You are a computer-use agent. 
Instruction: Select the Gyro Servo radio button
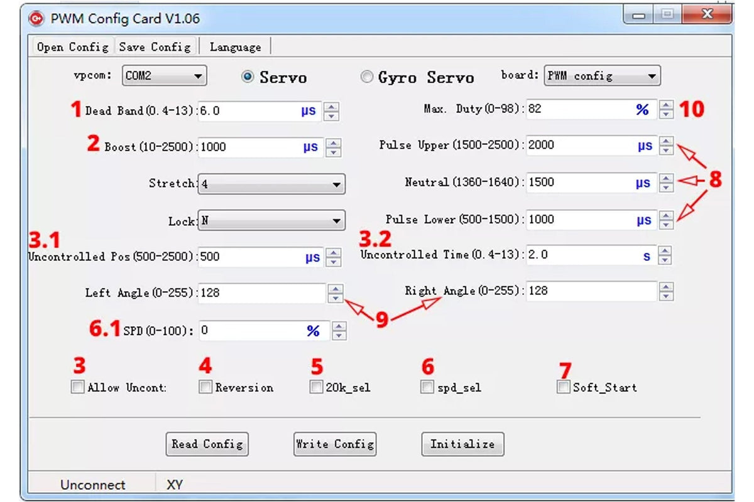[366, 77]
